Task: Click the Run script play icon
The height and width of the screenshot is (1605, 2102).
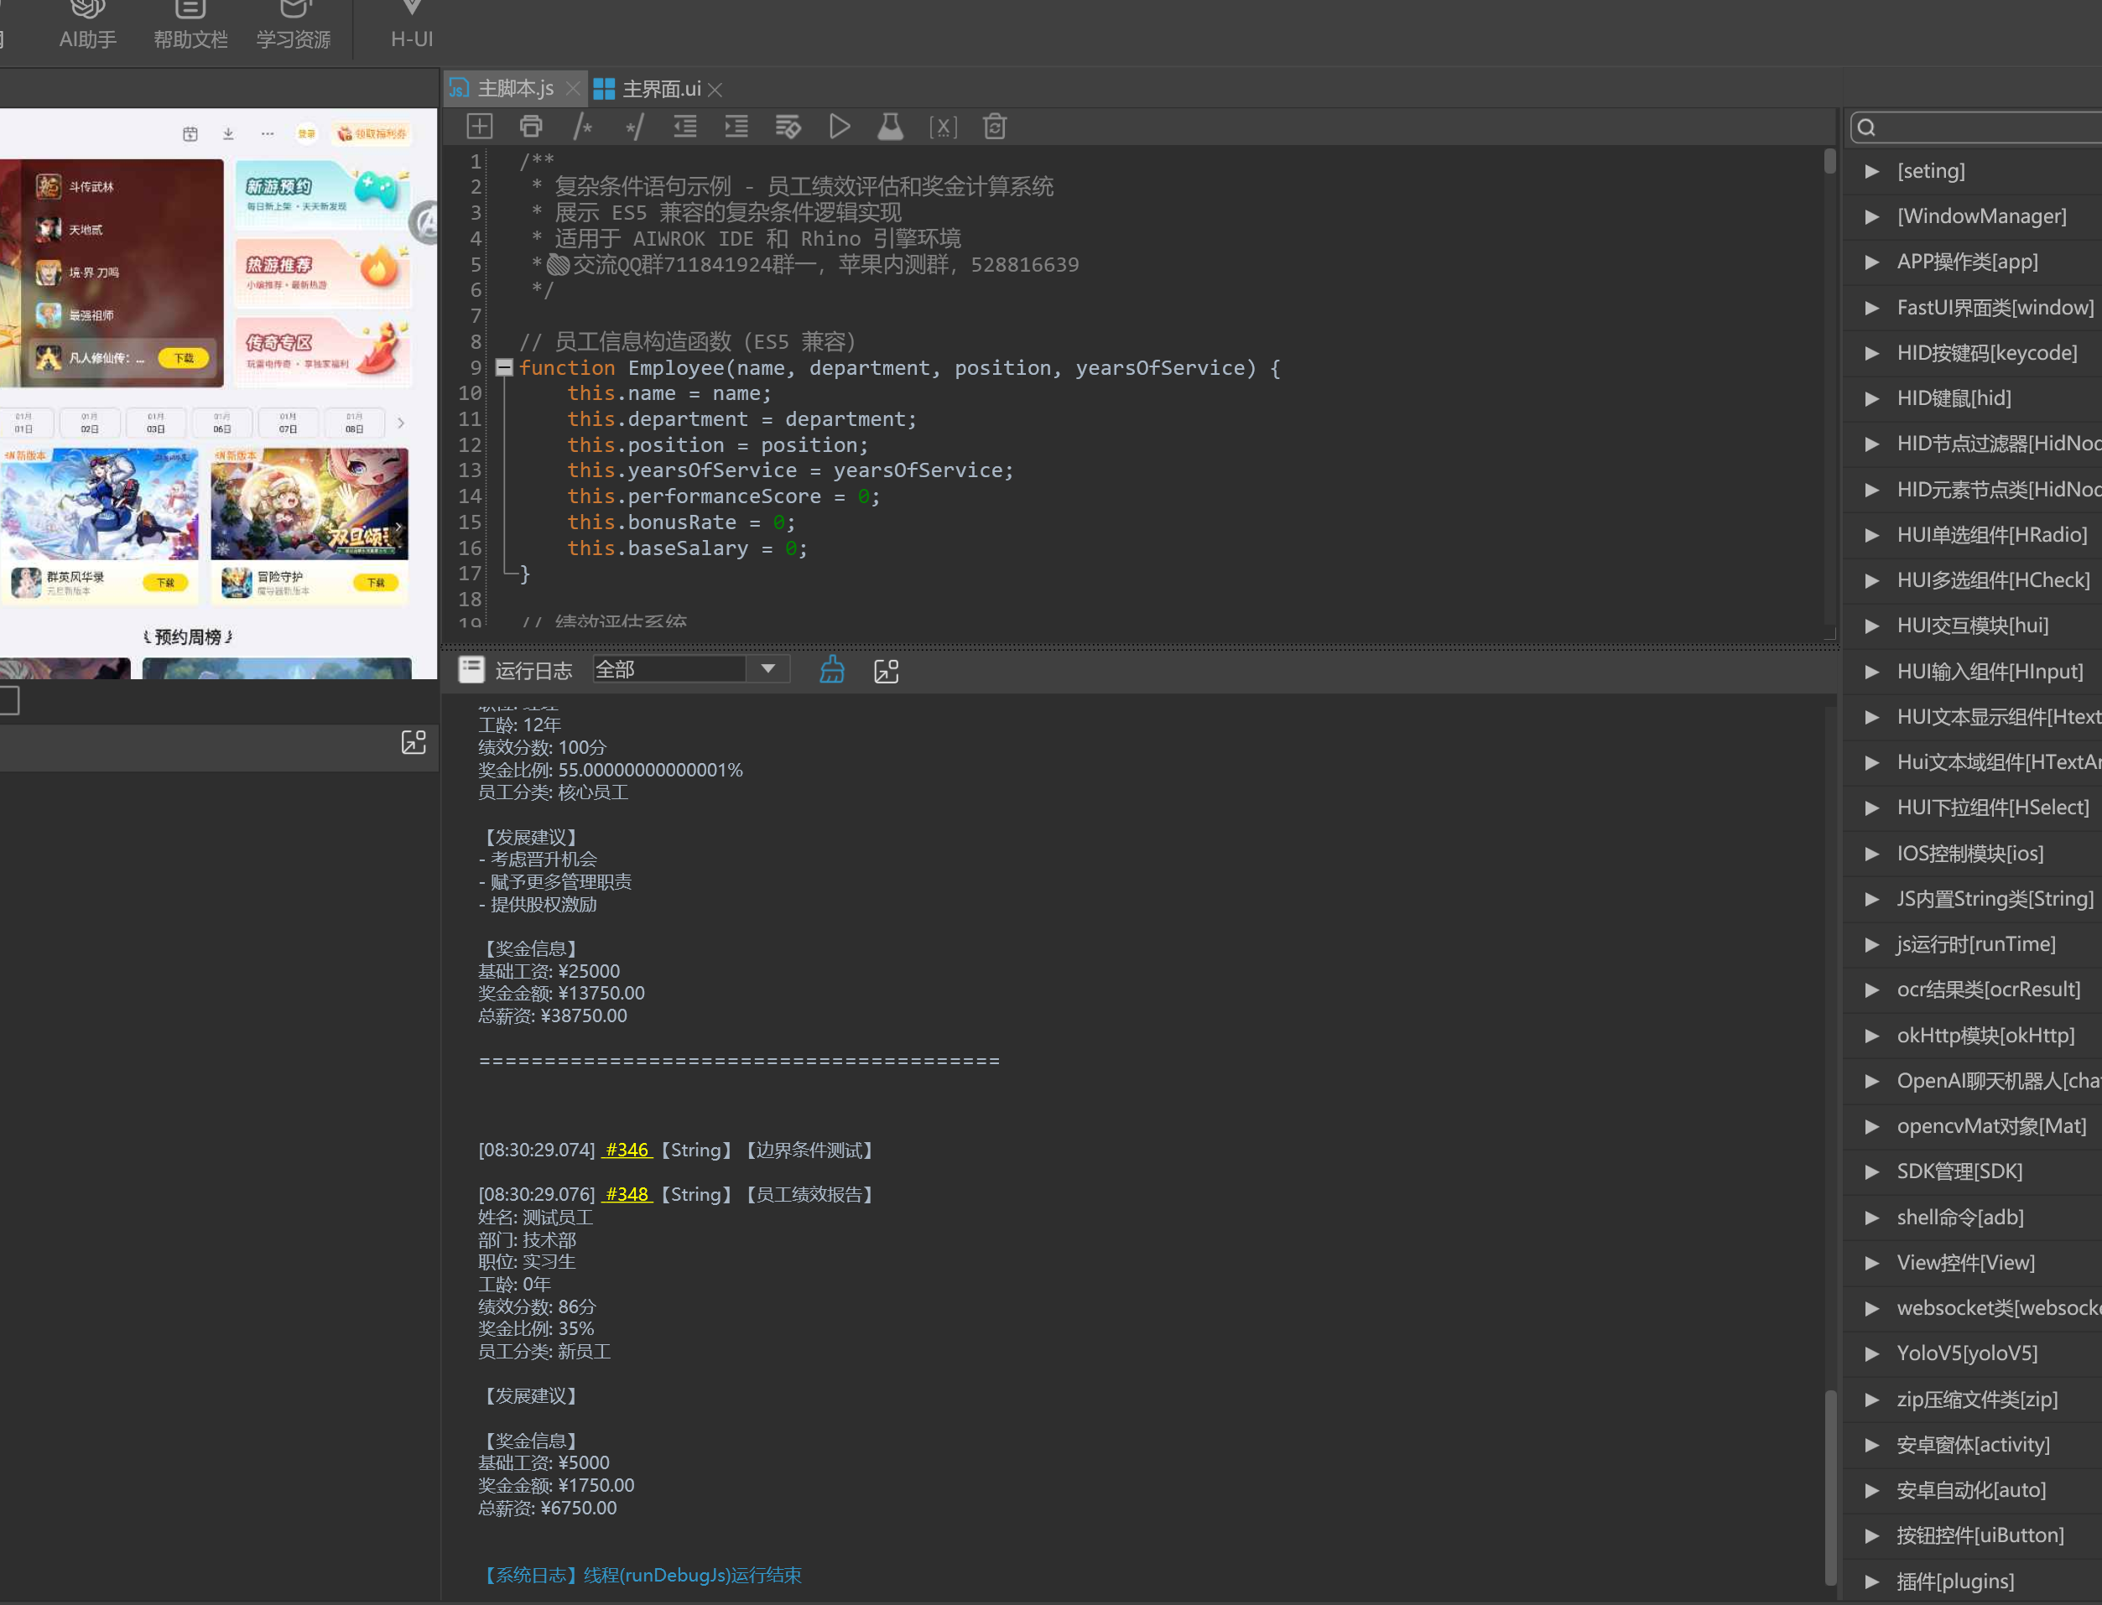Action: (839, 127)
